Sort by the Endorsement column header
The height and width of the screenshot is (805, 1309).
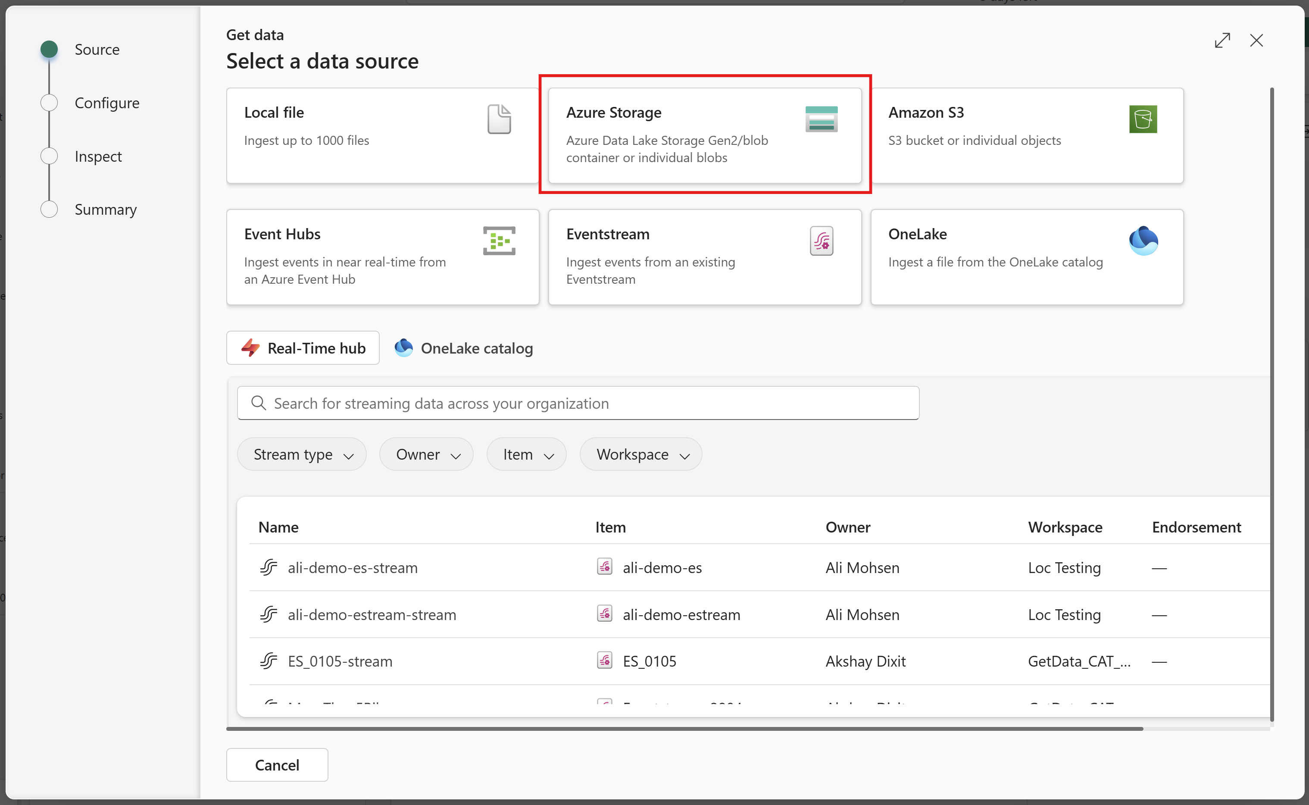[x=1196, y=527]
